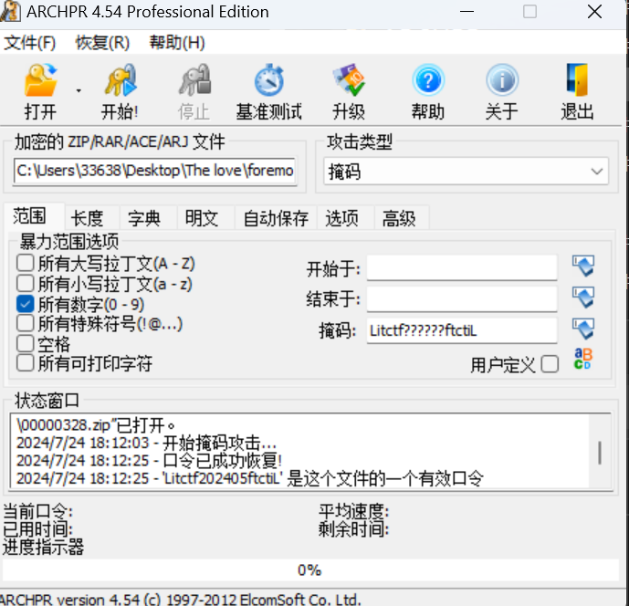Expand the arrow next to 打开
Viewport: 629px width, 606px height.
(79, 91)
